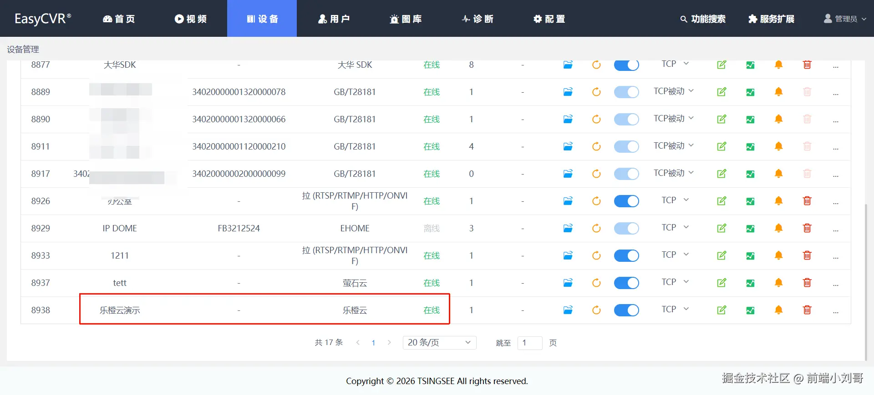Image resolution: width=874 pixels, height=395 pixels.
Task: Open folder icon for device 8938
Action: [568, 310]
